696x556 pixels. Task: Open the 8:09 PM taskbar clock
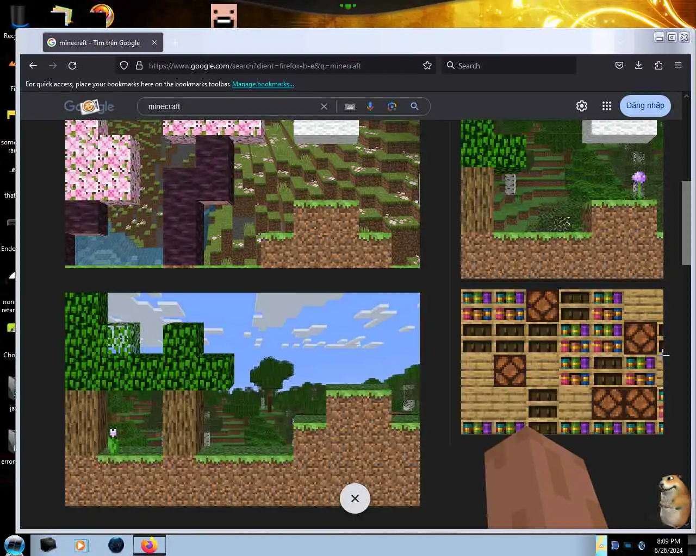(x=668, y=546)
